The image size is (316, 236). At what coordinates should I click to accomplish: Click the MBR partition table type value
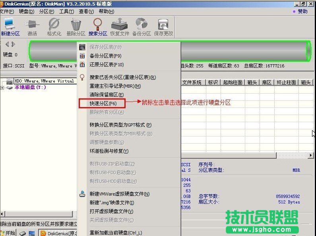[x=296, y=170]
